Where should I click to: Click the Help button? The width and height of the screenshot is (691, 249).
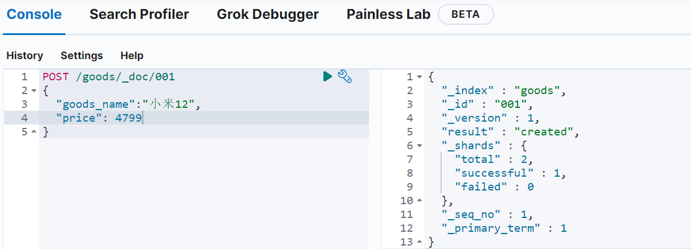[x=132, y=56]
